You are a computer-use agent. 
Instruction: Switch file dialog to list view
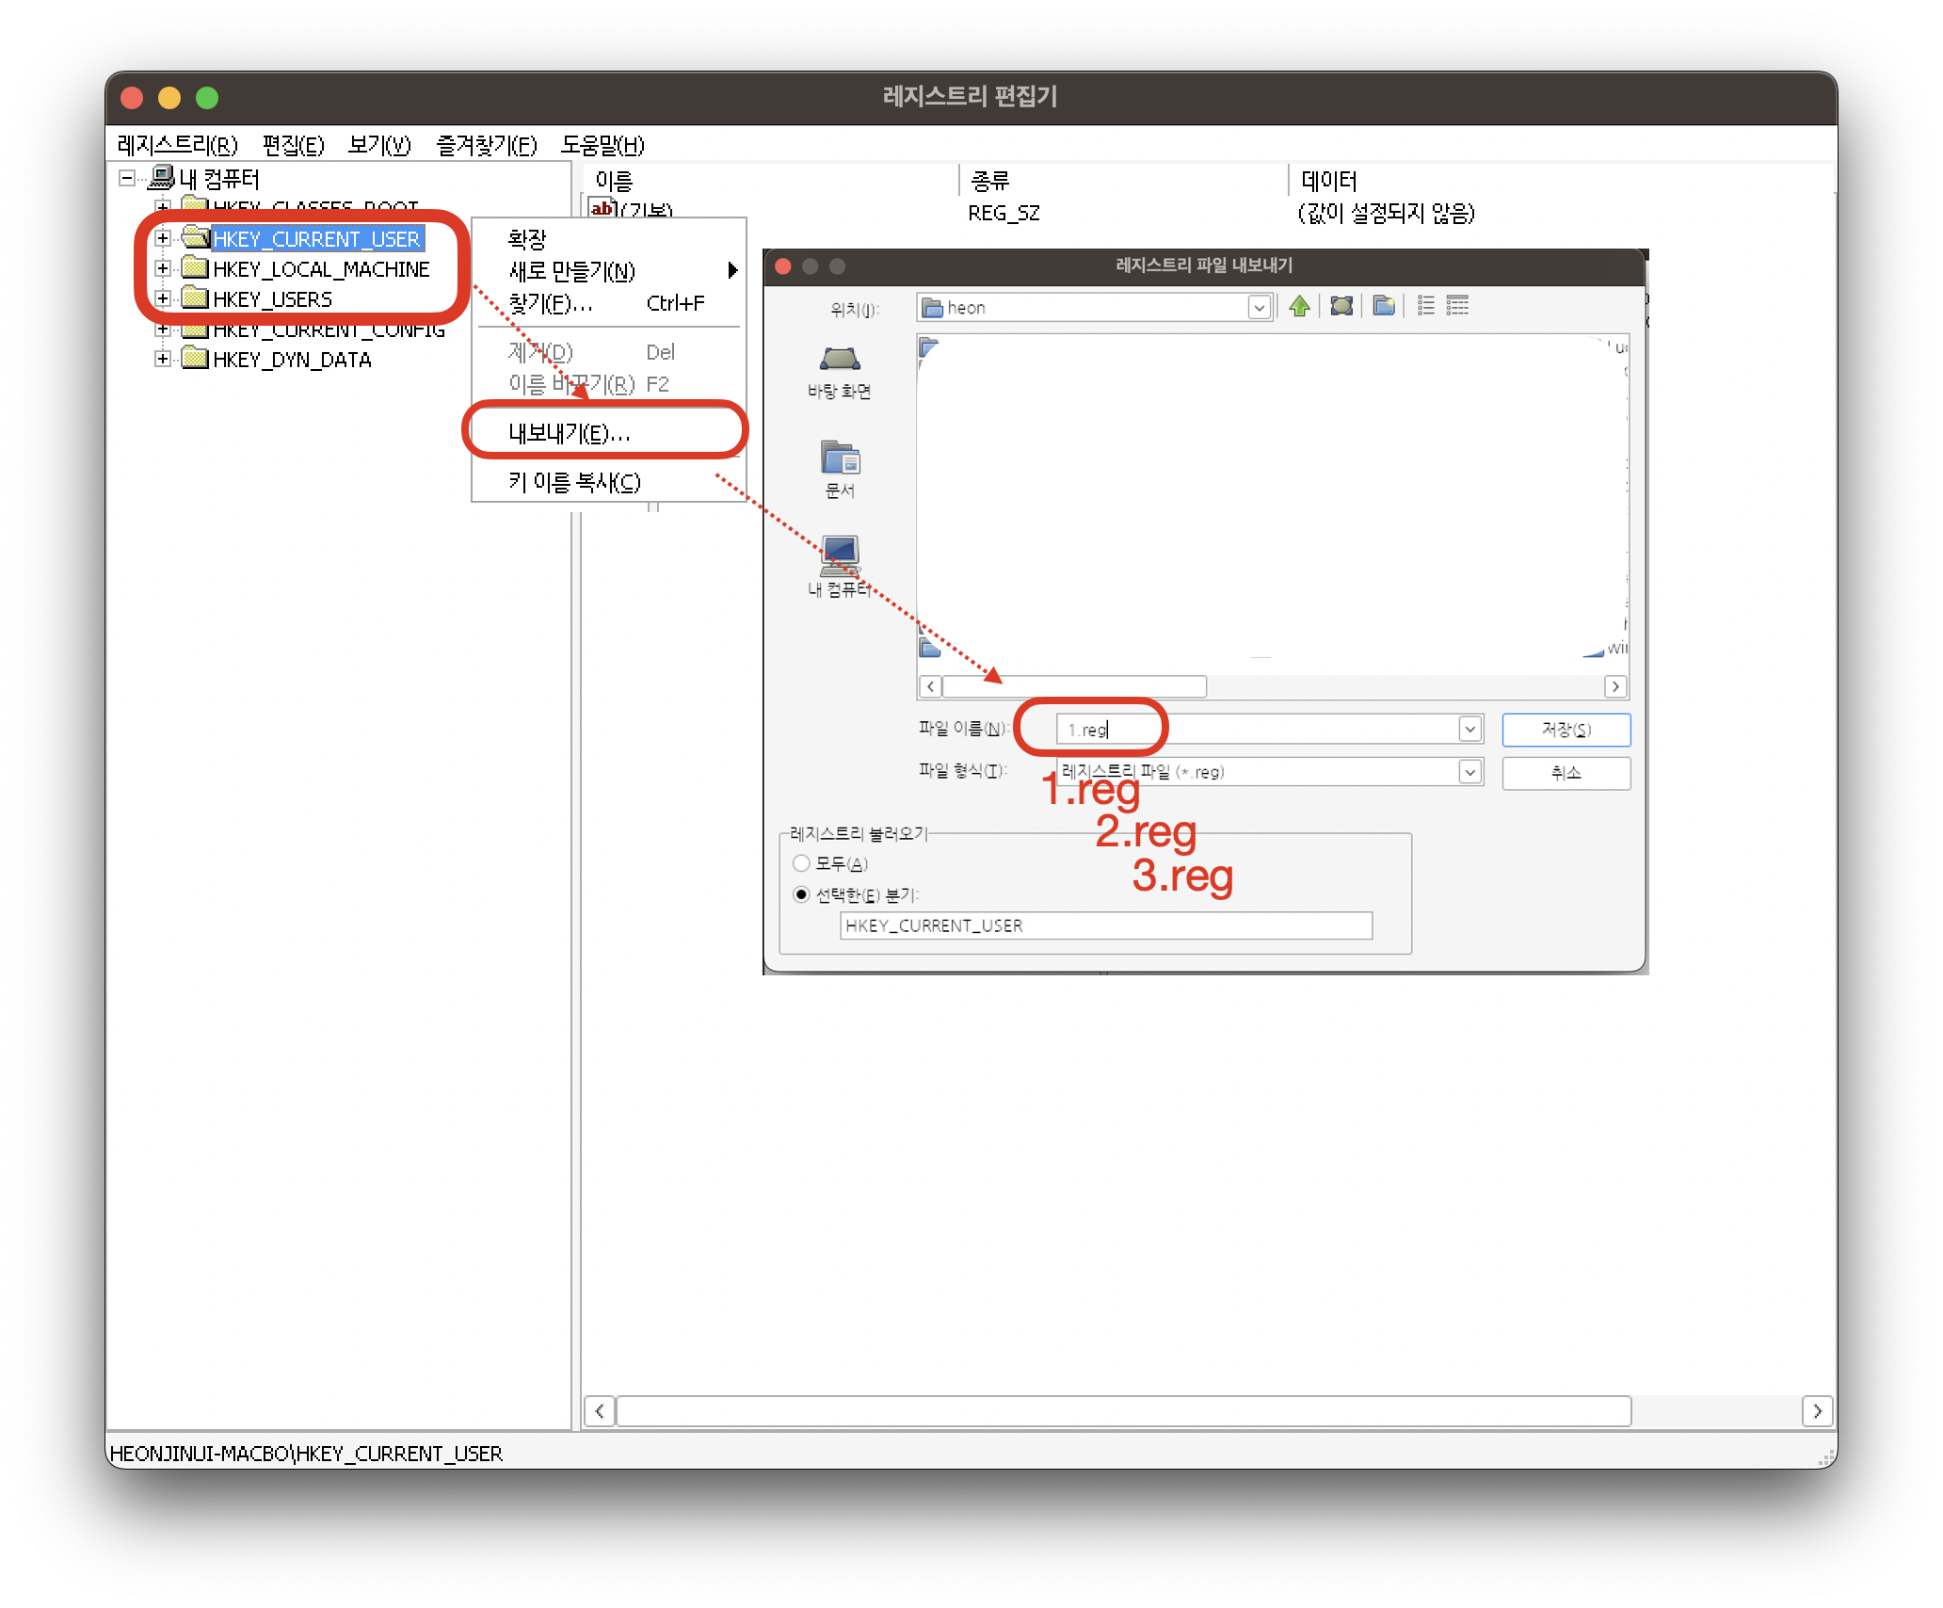click(x=1426, y=306)
